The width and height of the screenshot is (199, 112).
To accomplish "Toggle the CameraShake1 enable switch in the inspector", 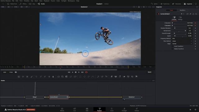I will click(159, 14).
